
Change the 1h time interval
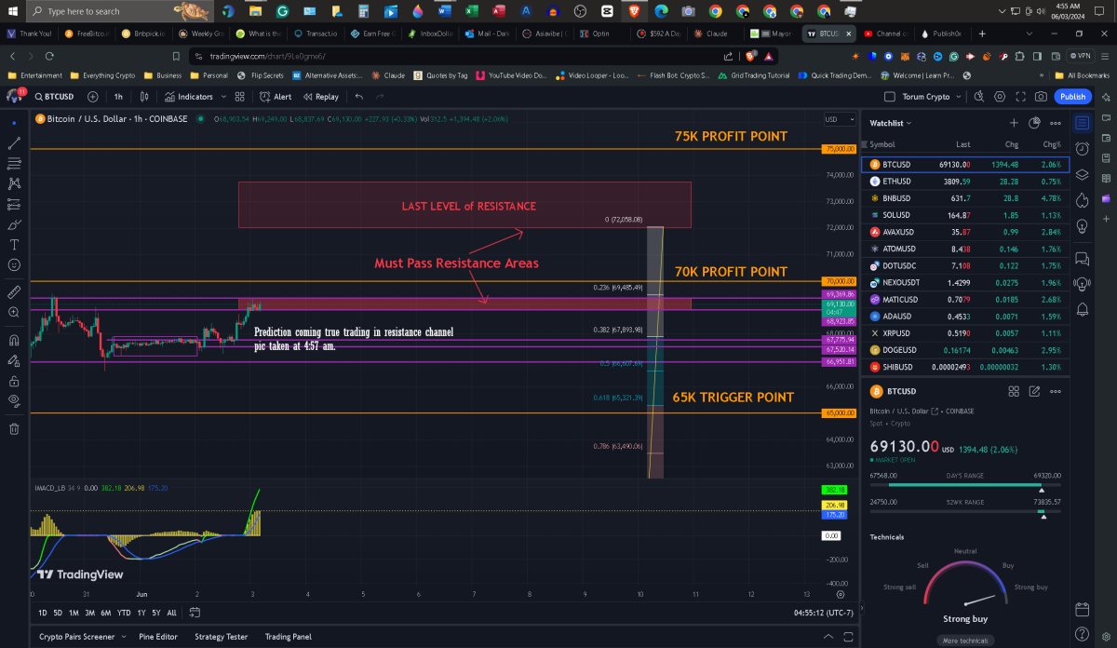(x=118, y=96)
